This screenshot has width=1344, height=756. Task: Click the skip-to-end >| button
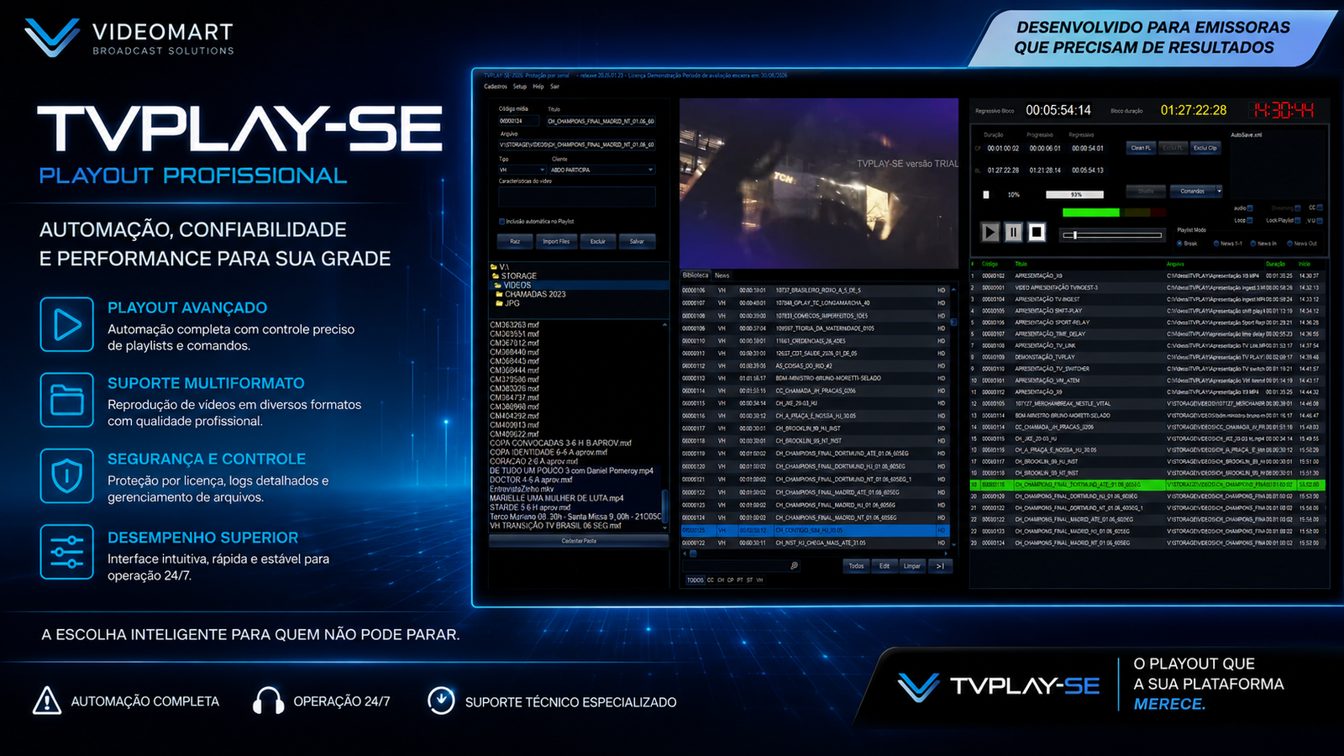coord(939,566)
